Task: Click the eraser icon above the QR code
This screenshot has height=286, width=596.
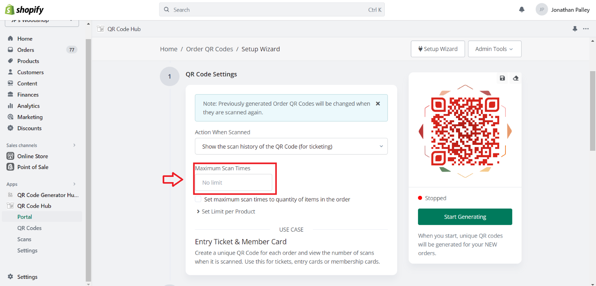Action: (516, 78)
